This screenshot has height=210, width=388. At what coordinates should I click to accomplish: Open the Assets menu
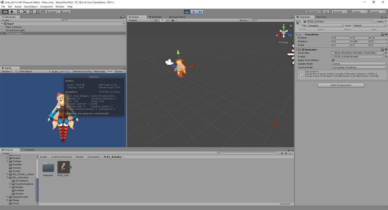click(18, 6)
